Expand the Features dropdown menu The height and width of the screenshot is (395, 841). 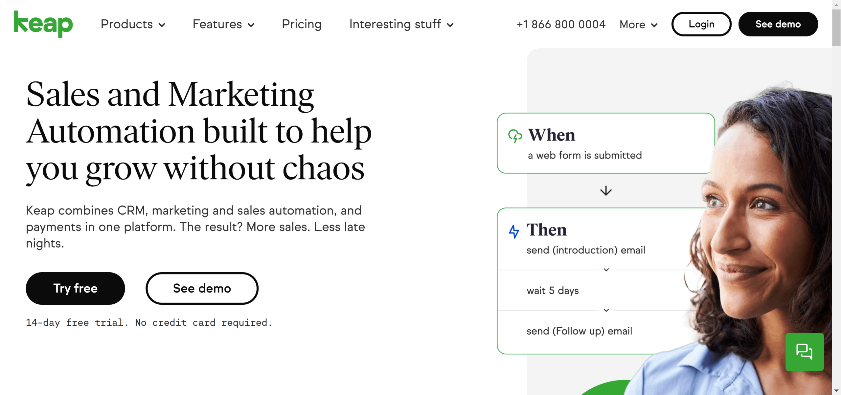point(223,24)
